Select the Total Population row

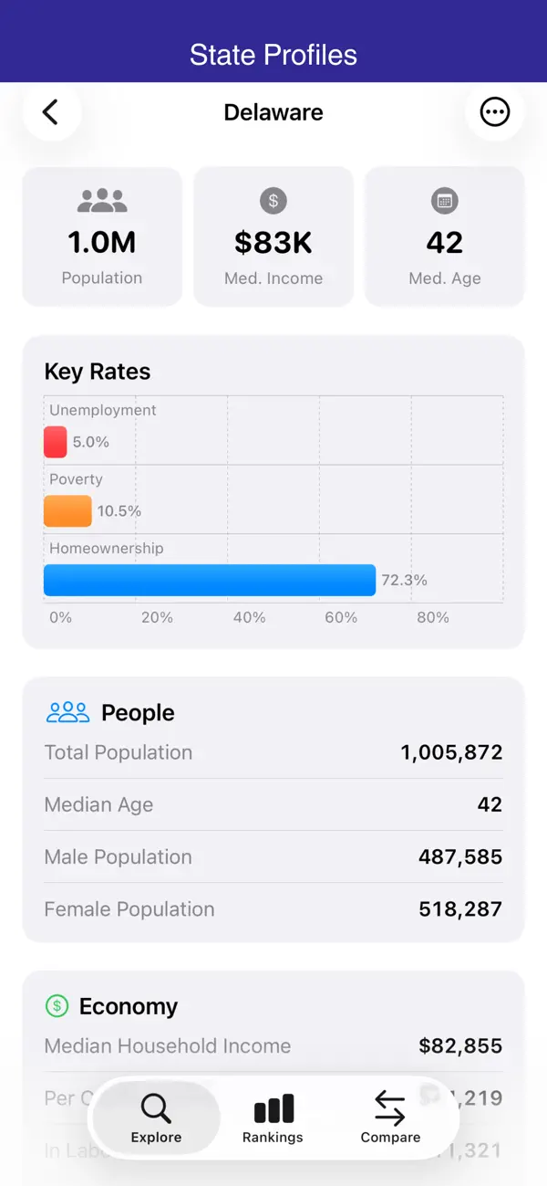coord(273,752)
